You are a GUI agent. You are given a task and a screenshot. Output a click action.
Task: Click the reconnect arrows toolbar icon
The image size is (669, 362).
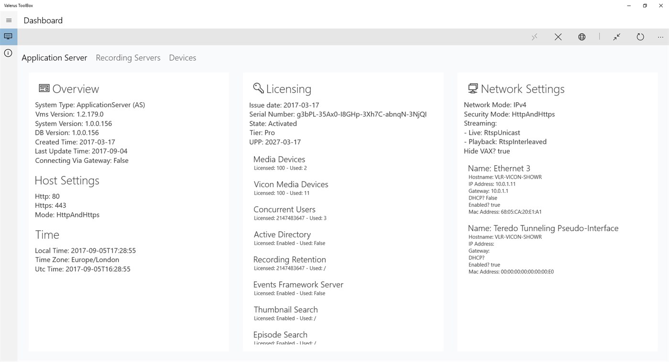[534, 37]
